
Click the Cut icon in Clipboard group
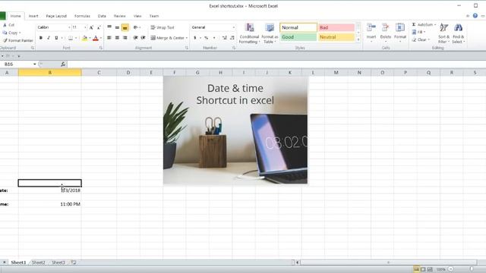point(5,25)
